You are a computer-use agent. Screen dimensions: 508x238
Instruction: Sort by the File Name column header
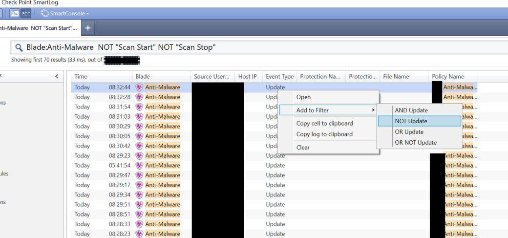(x=404, y=77)
